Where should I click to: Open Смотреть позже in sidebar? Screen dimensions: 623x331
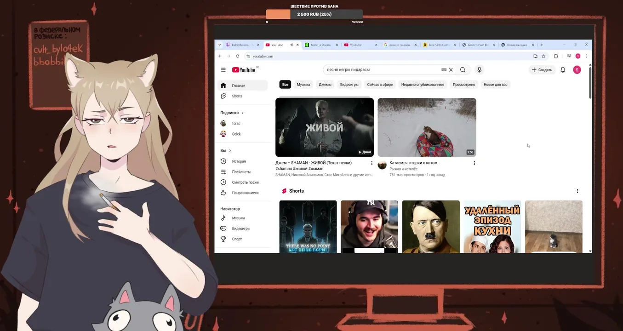tap(242, 183)
